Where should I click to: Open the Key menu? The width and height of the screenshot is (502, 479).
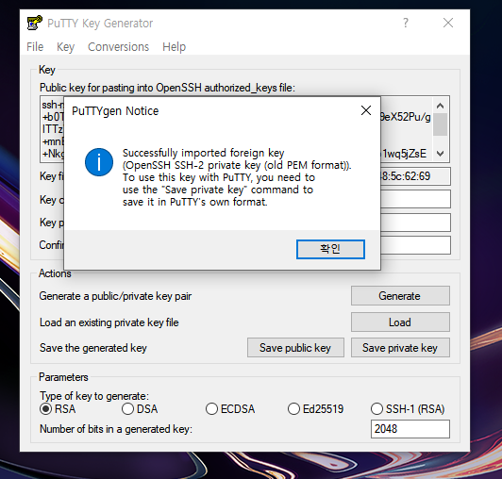66,47
